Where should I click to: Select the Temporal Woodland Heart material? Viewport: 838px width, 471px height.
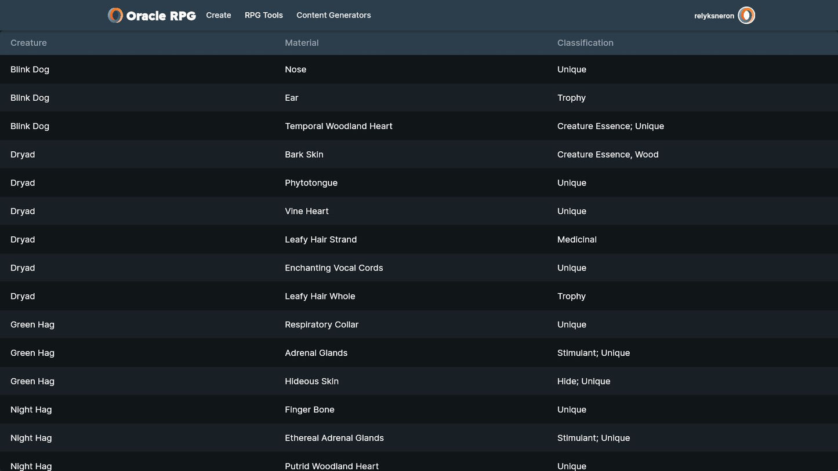[x=339, y=126]
